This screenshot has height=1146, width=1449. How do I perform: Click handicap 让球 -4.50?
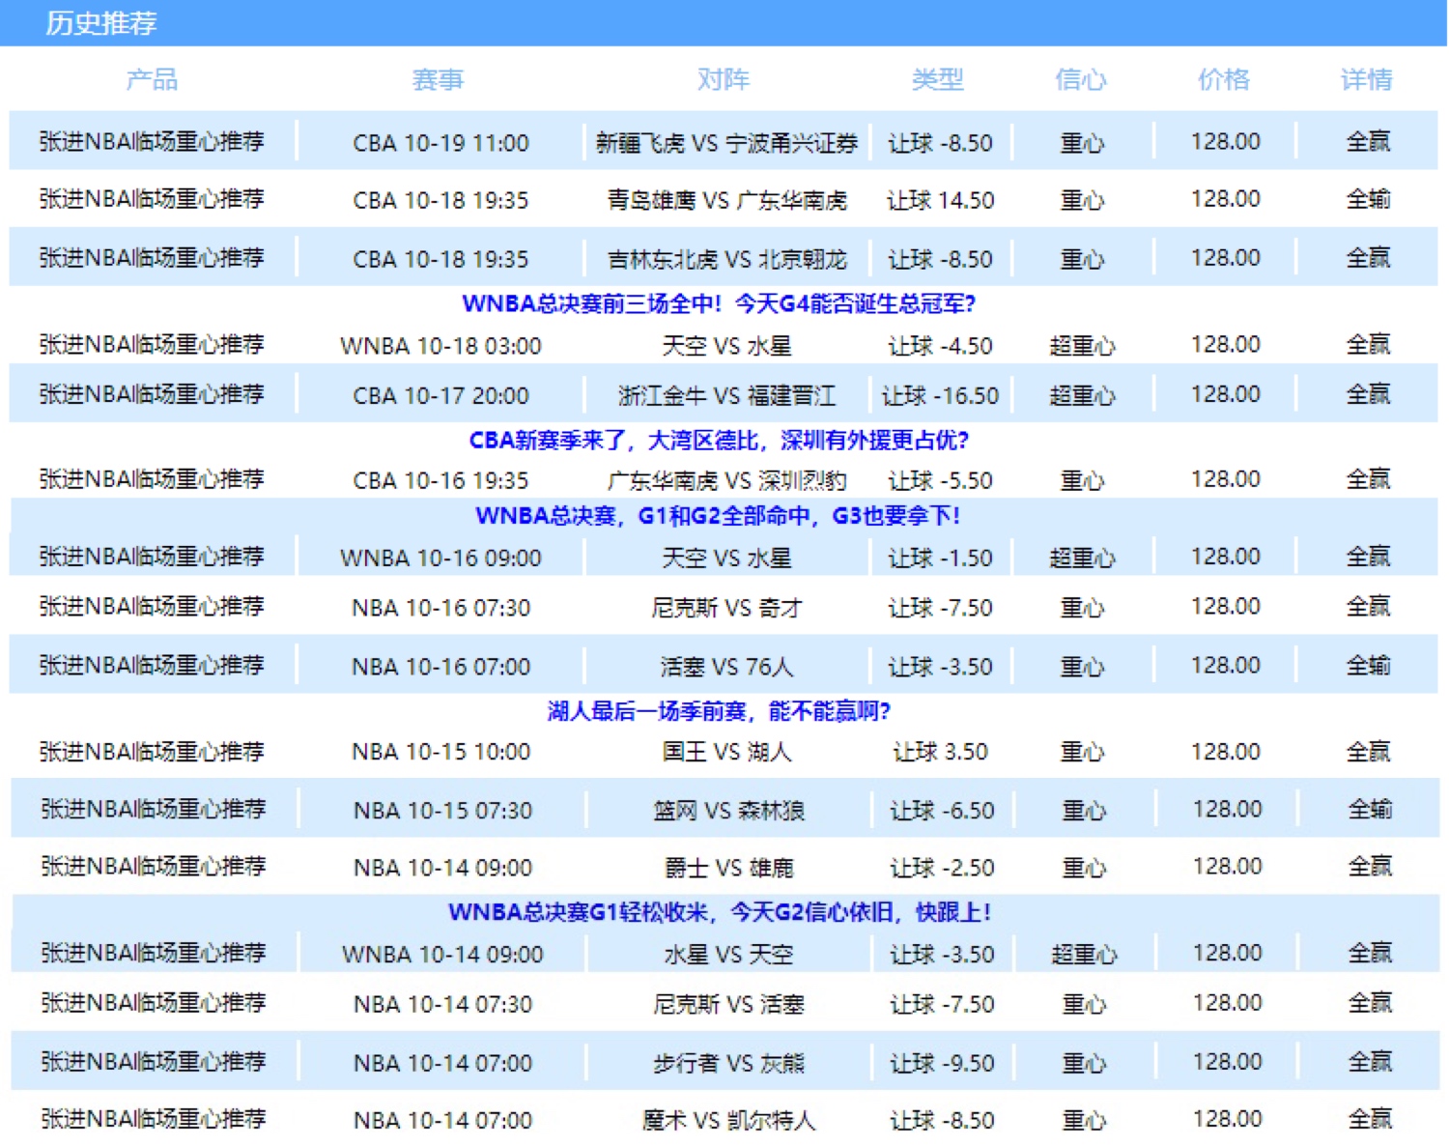940,346
